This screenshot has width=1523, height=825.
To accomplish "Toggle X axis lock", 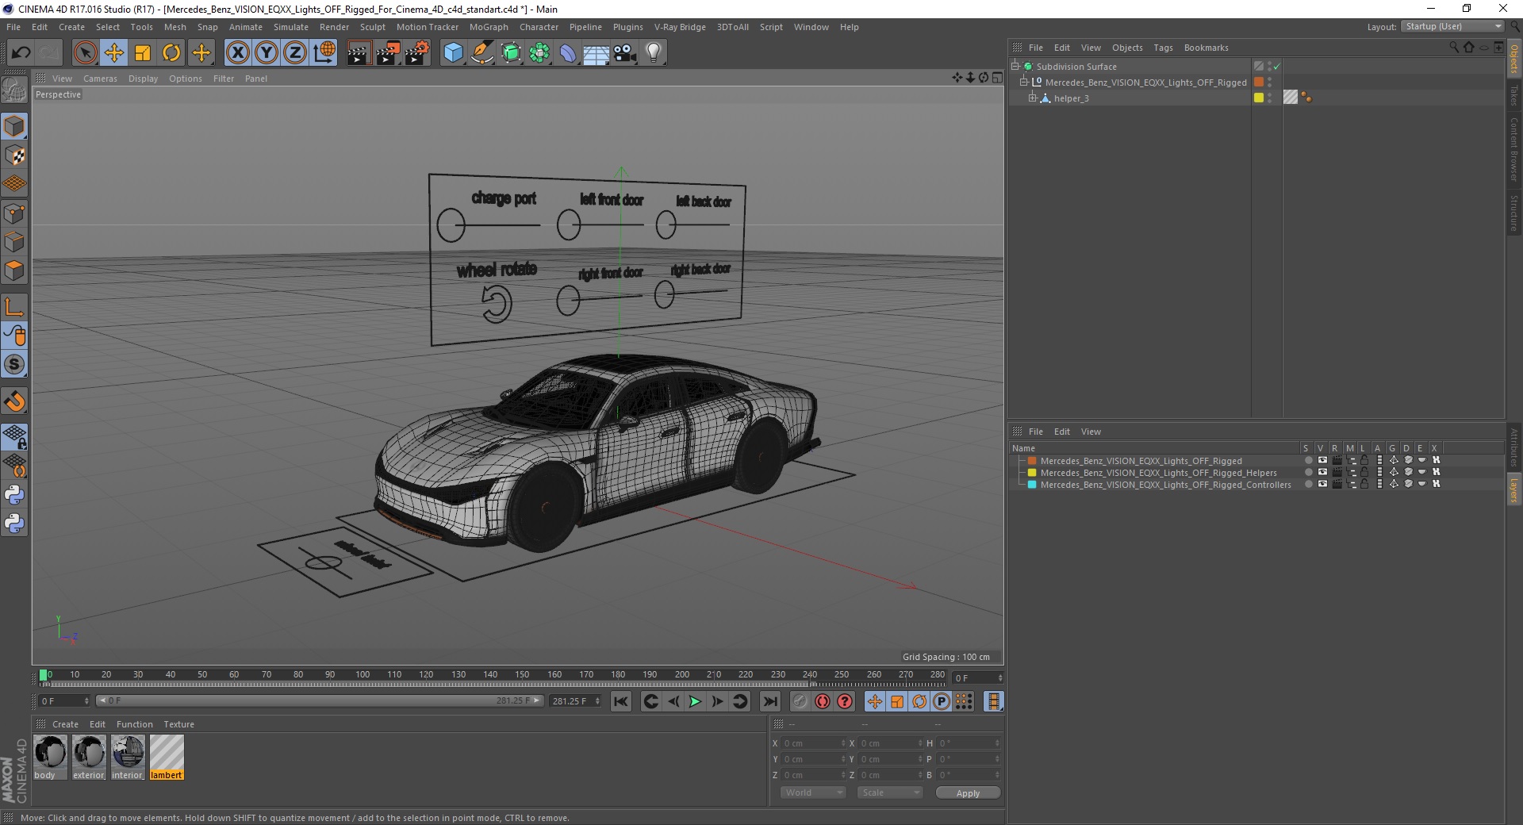I will pyautogui.click(x=237, y=53).
